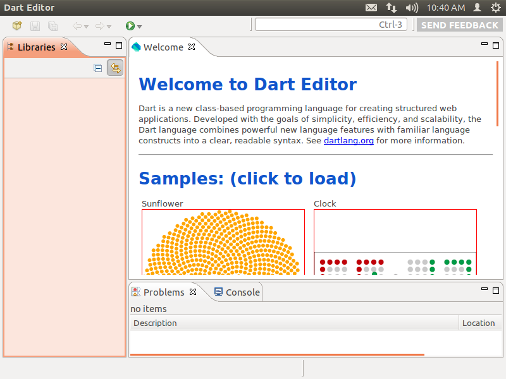Load the Clock sample thumbnail
506x379 pixels.
[x=395, y=242]
